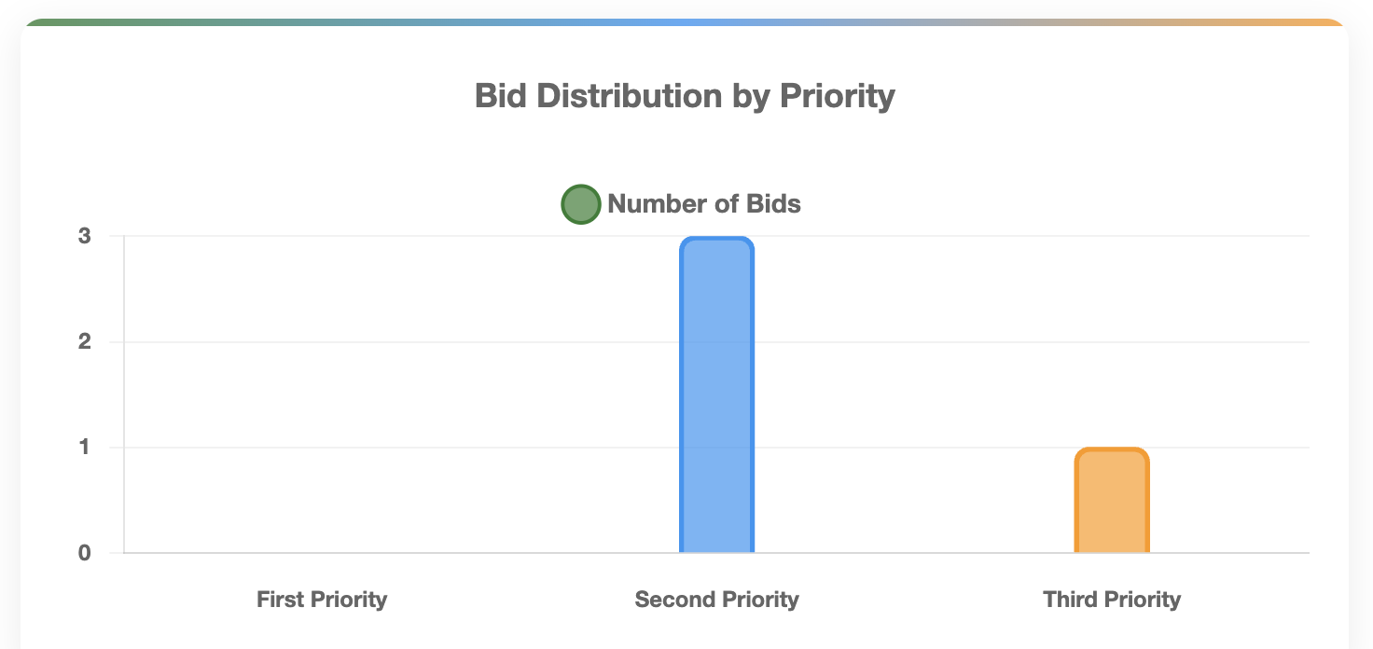Viewport: 1373px width, 649px height.
Task: Click the gradient strip atop the card
Action: (x=685, y=21)
